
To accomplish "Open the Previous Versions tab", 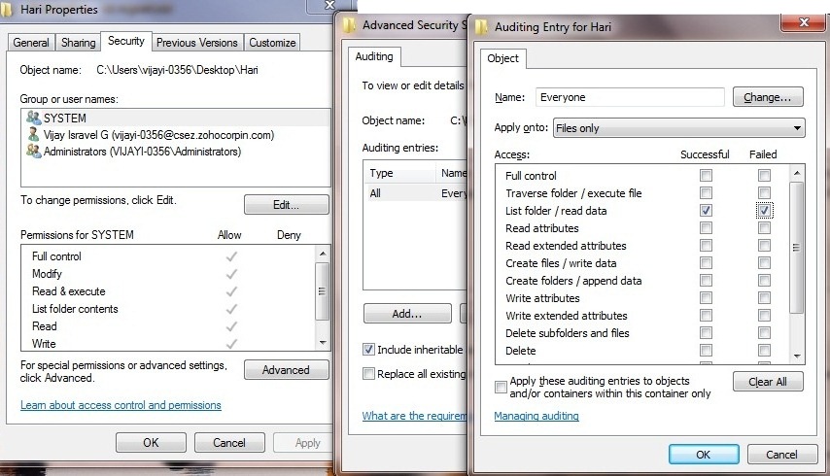I will pos(197,43).
